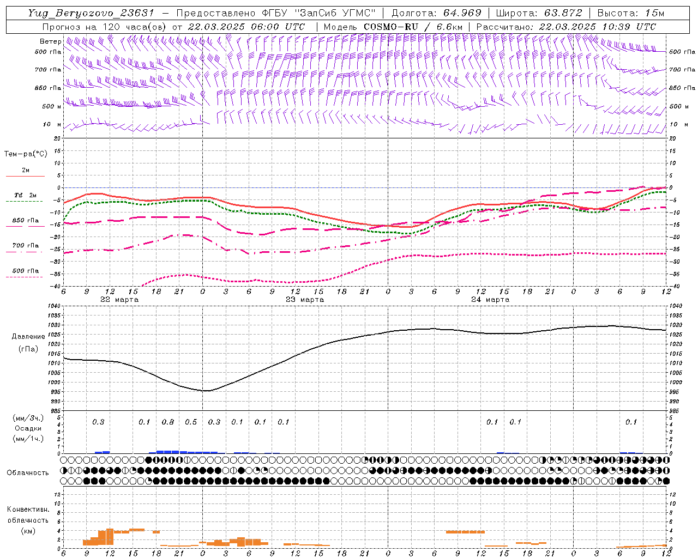Click the Давление panel label
The width and height of the screenshot is (698, 558).
[28, 337]
